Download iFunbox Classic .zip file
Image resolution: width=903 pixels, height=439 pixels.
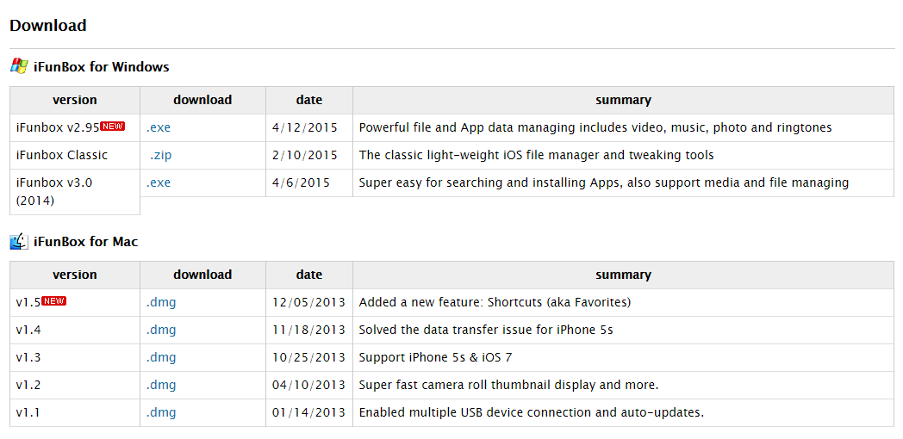click(160, 155)
